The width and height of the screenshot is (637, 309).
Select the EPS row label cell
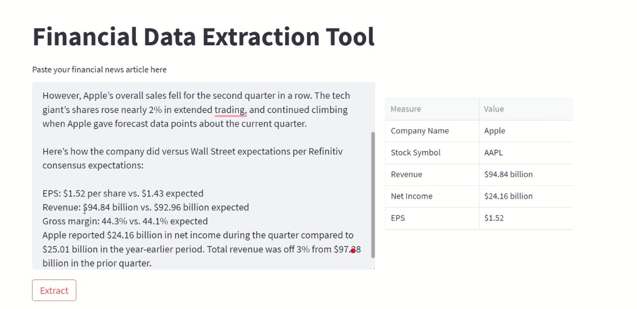pyautogui.click(x=432, y=218)
